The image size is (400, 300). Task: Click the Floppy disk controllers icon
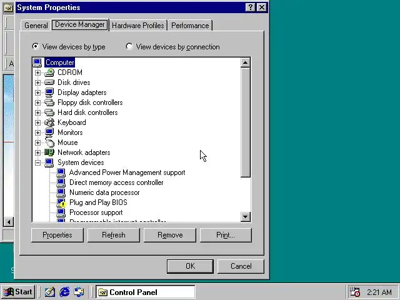click(x=49, y=102)
